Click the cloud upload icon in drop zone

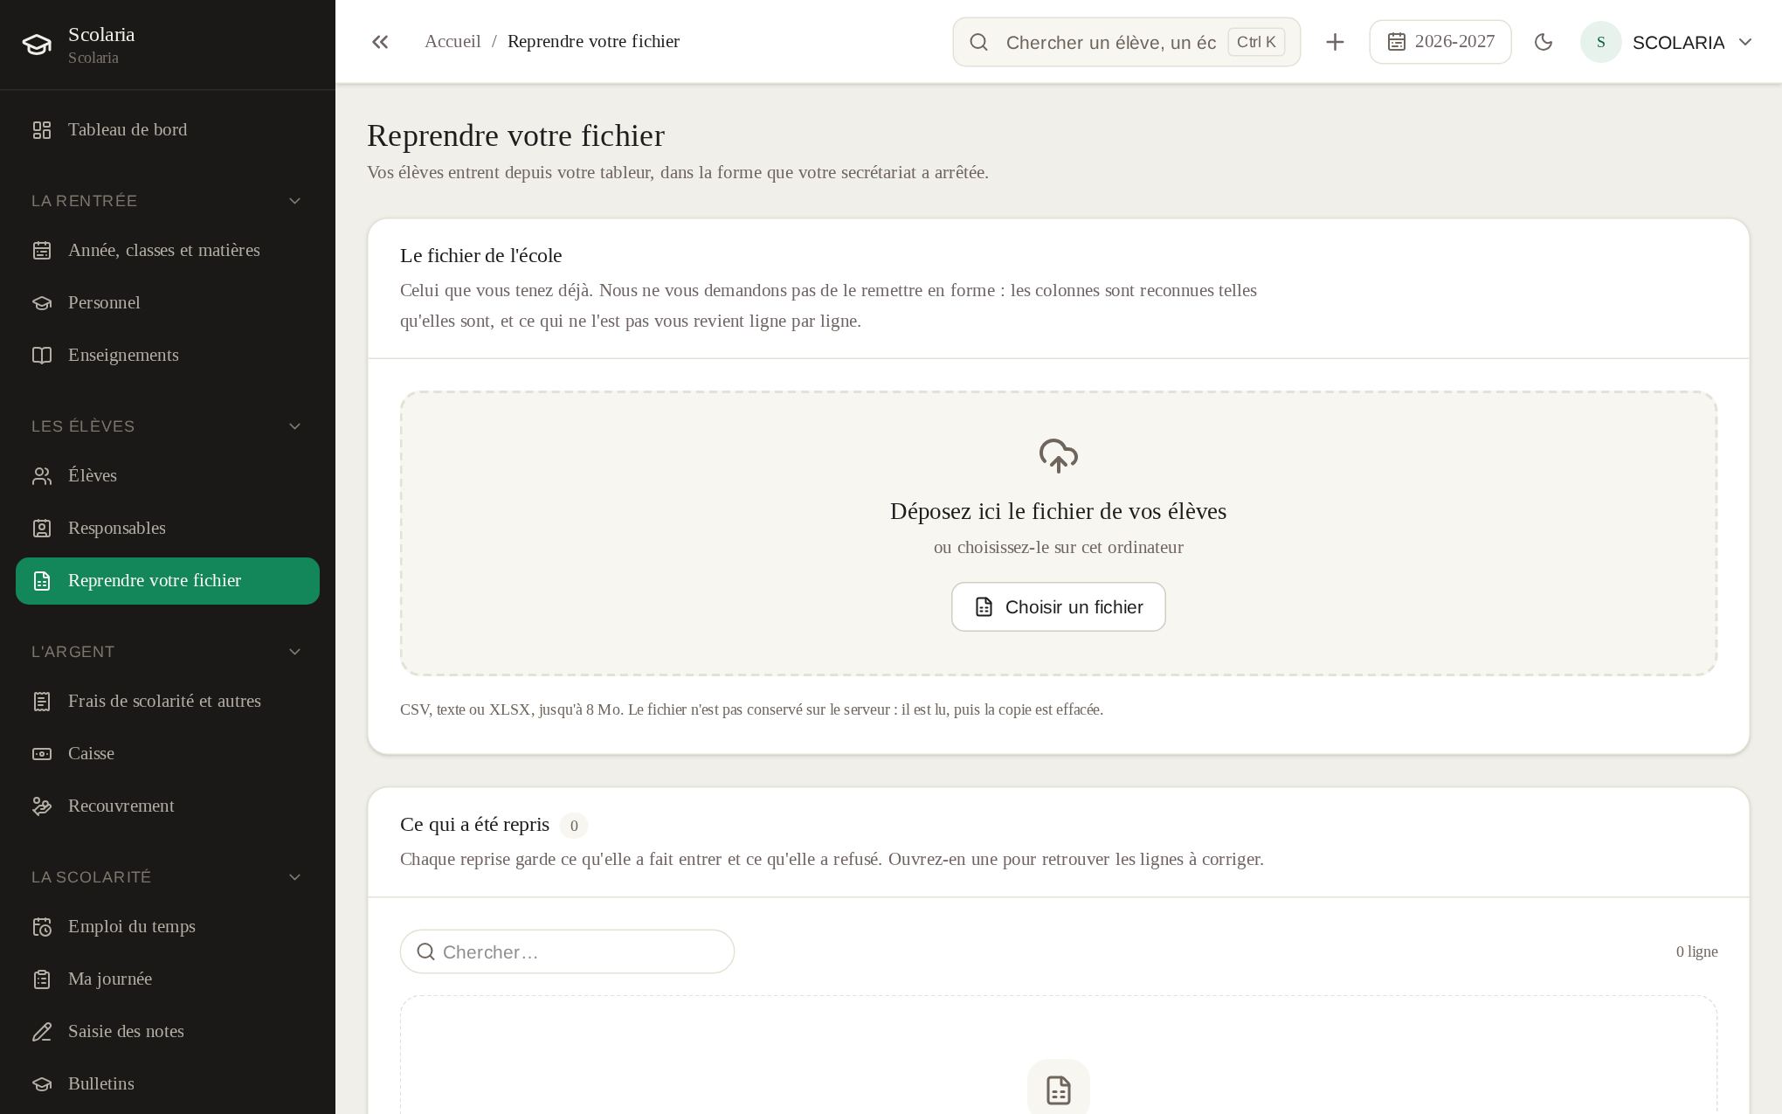click(x=1059, y=456)
